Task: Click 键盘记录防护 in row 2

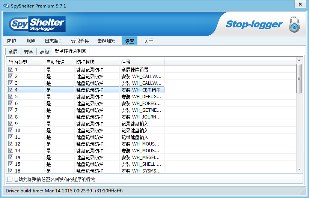Action: (x=90, y=76)
